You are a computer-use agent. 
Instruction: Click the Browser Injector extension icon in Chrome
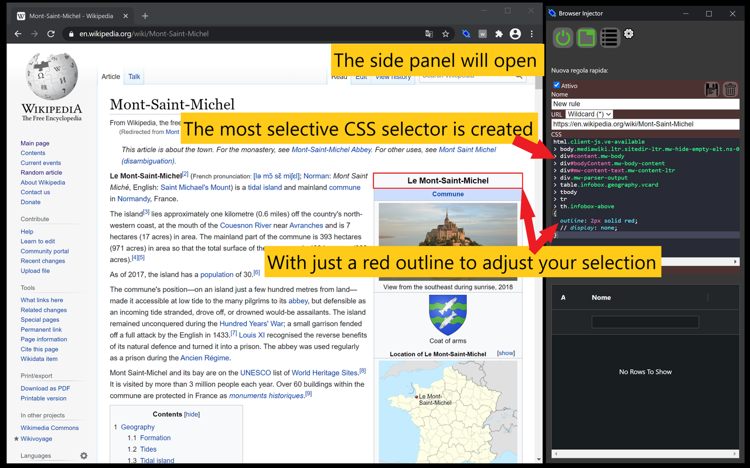[x=466, y=34]
